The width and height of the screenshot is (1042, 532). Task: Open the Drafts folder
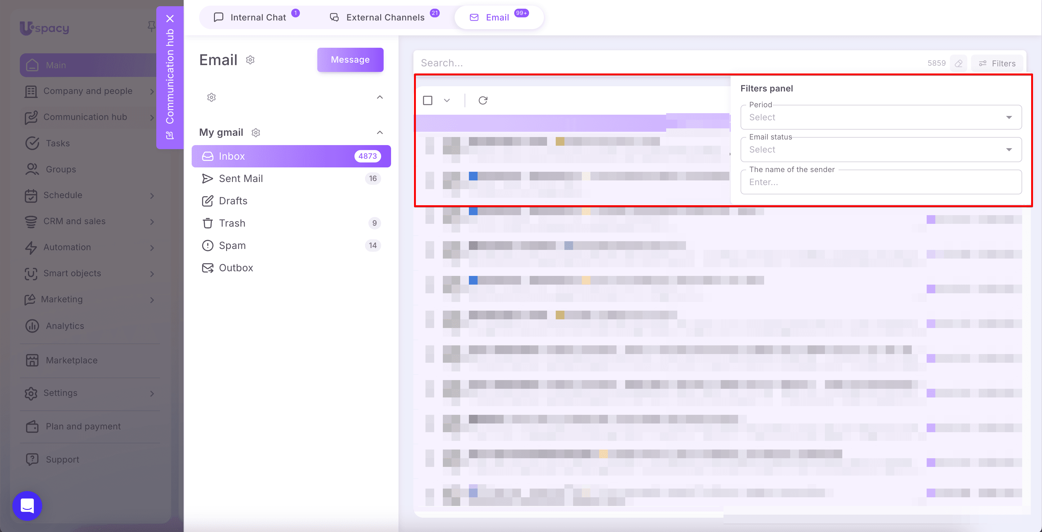click(x=291, y=201)
